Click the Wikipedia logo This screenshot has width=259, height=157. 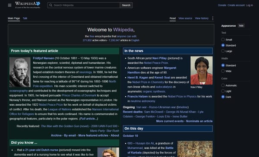[28, 5]
